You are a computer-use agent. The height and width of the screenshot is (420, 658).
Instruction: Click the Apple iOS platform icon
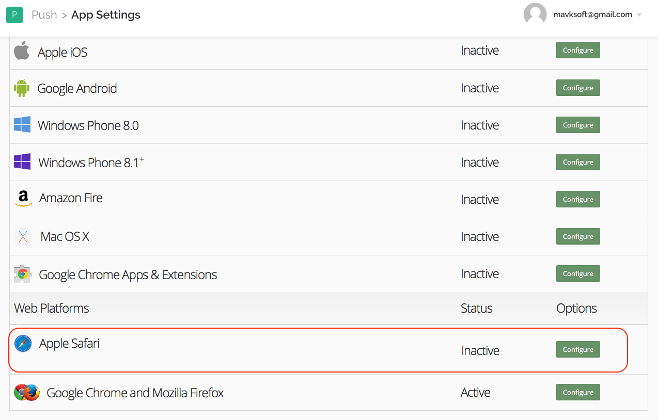tap(22, 51)
